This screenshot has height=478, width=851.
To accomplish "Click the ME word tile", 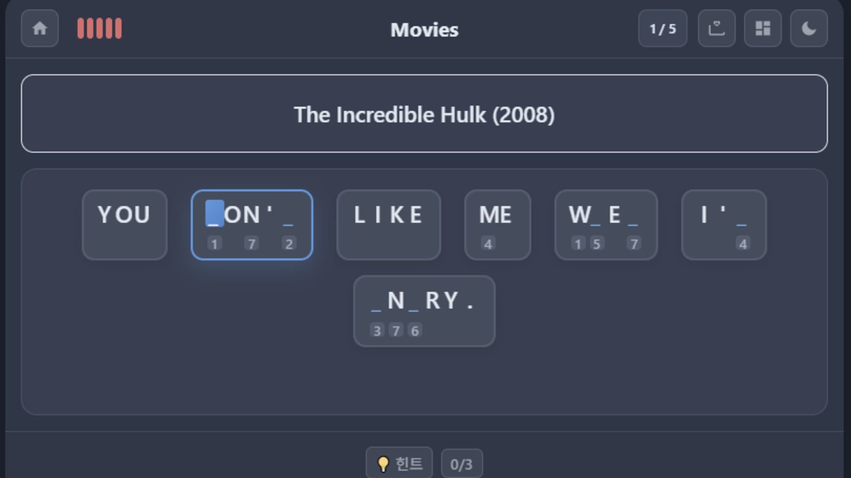I will click(x=497, y=224).
